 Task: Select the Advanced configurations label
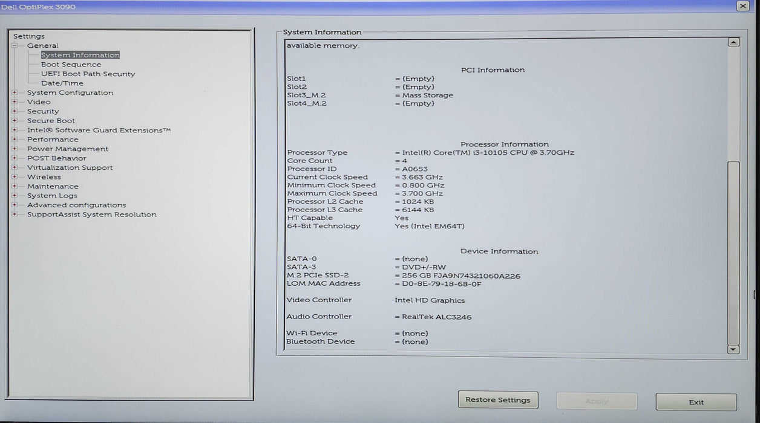point(77,205)
